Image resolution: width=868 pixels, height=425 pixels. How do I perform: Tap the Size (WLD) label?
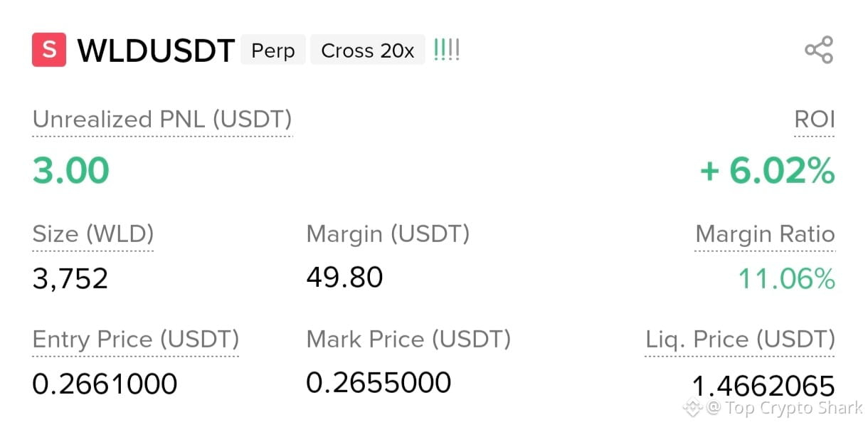click(93, 234)
